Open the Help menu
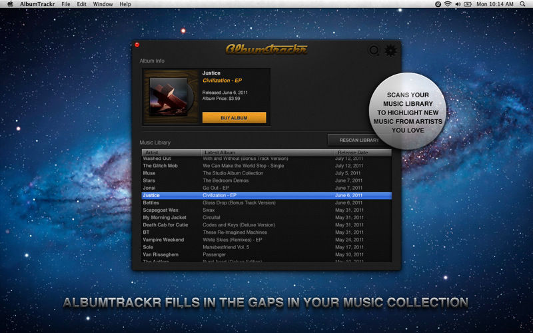Image resolution: width=533 pixels, height=333 pixels. coord(125,4)
